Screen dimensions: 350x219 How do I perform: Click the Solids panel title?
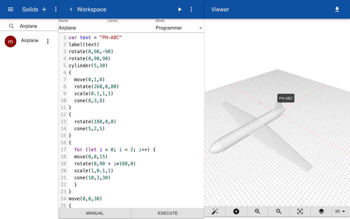(30, 9)
